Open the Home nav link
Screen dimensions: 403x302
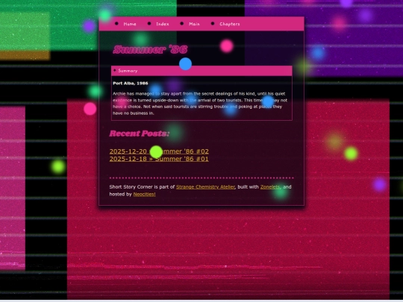[130, 24]
